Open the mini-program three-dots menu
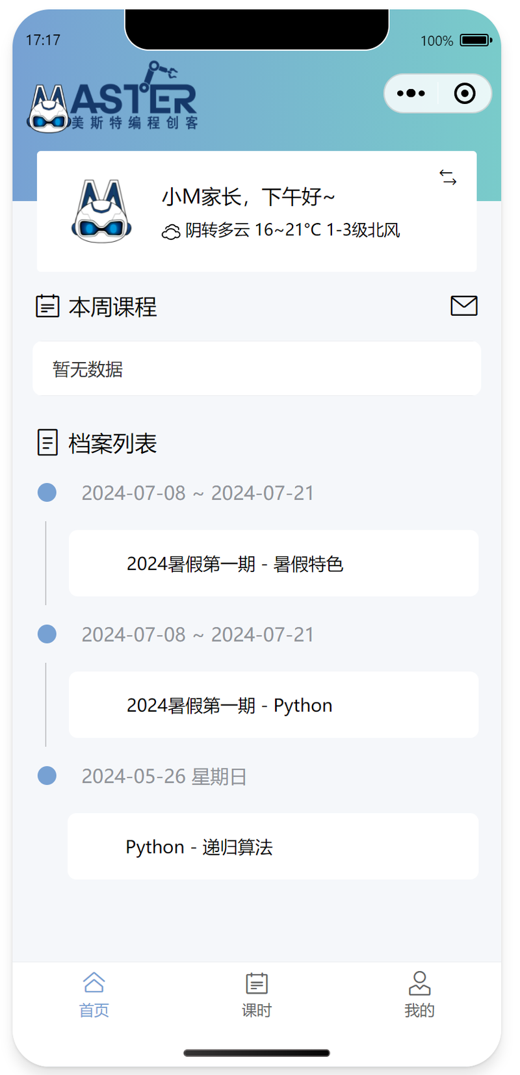Viewport: 520px width, 1075px height. pos(411,94)
